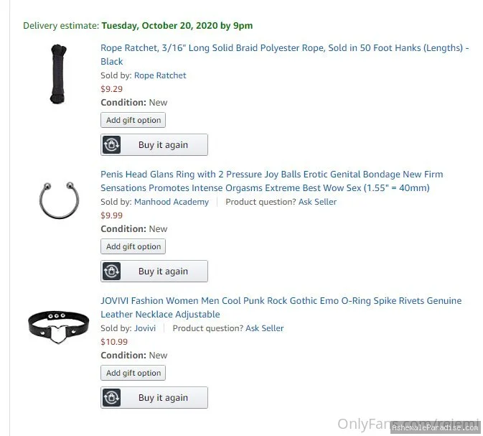Screen dimensions: 483x436
Task: Visit seller Jovivi page
Action: [x=145, y=328]
